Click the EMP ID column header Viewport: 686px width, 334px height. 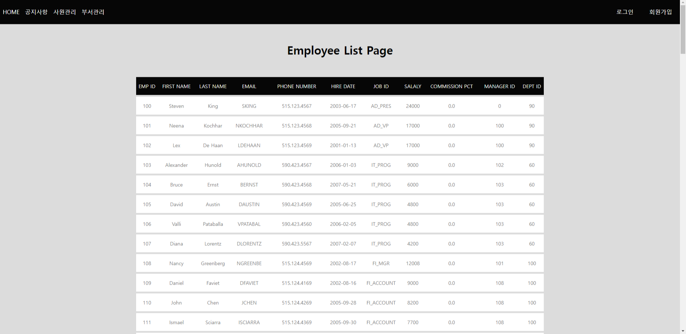click(147, 86)
